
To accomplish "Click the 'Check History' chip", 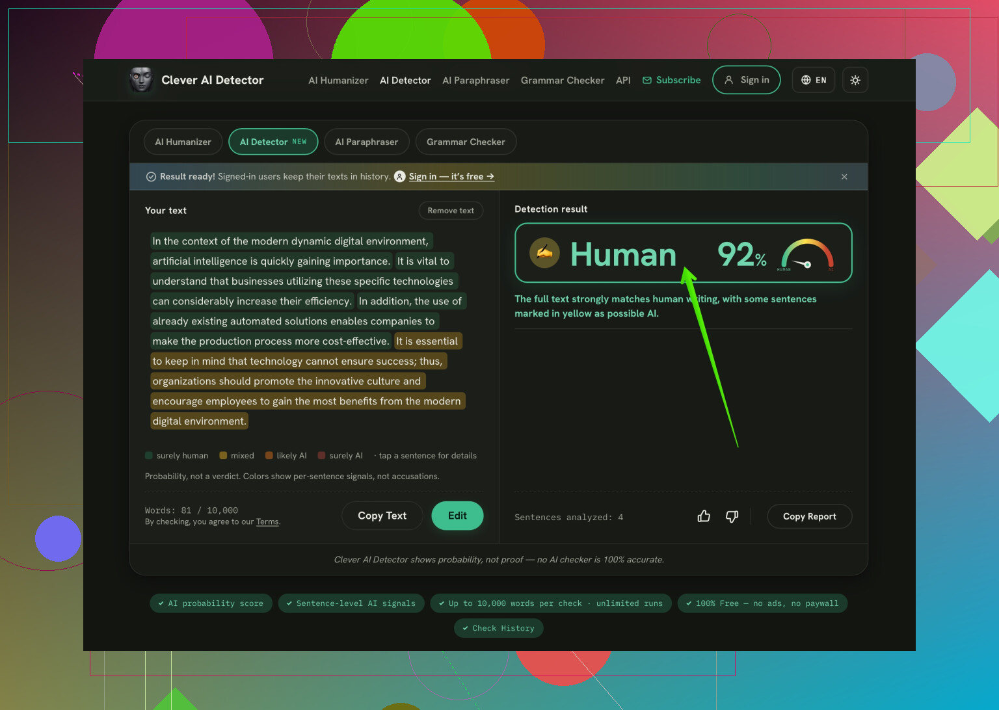I will click(x=498, y=628).
